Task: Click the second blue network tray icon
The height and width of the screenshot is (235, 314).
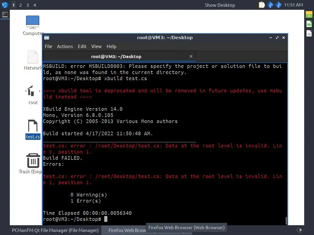Action: coord(278,5)
